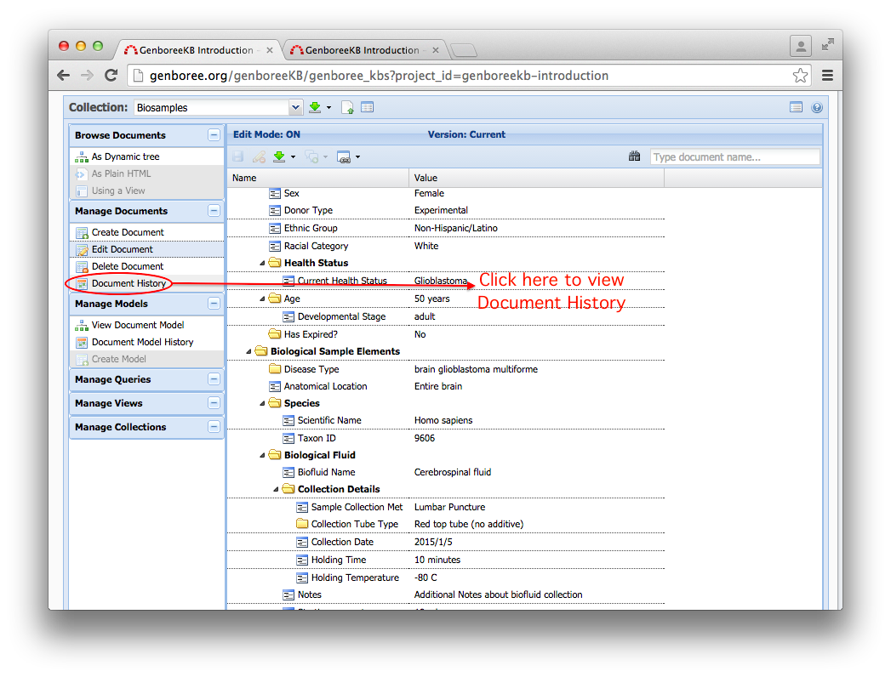
Task: Click the document download green arrow icon
Action: pos(279,156)
